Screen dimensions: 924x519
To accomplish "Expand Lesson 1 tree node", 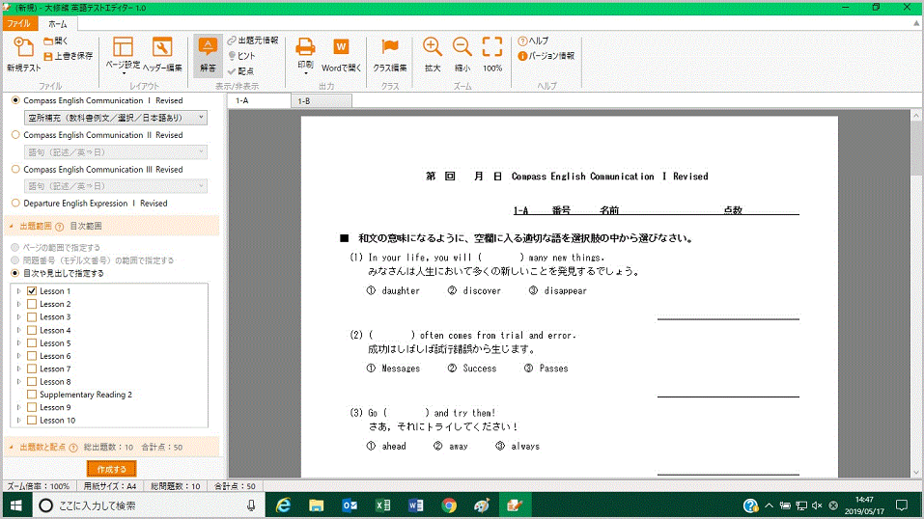I will click(19, 291).
